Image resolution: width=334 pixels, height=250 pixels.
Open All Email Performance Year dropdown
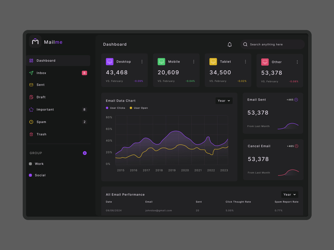point(290,195)
